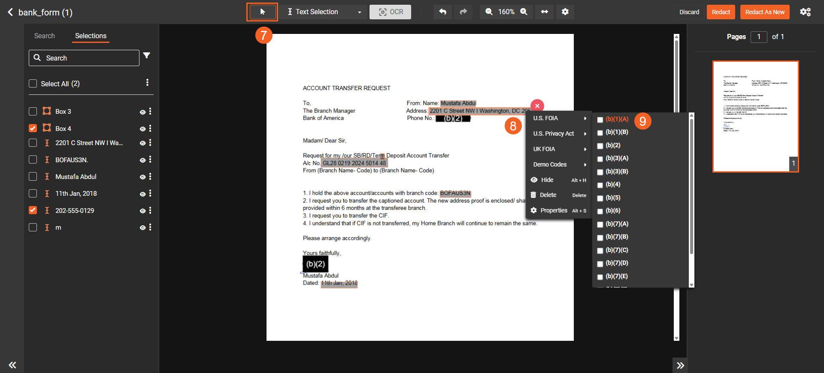Zoom in with the magnifier plus icon
The width and height of the screenshot is (824, 373).
coord(524,12)
